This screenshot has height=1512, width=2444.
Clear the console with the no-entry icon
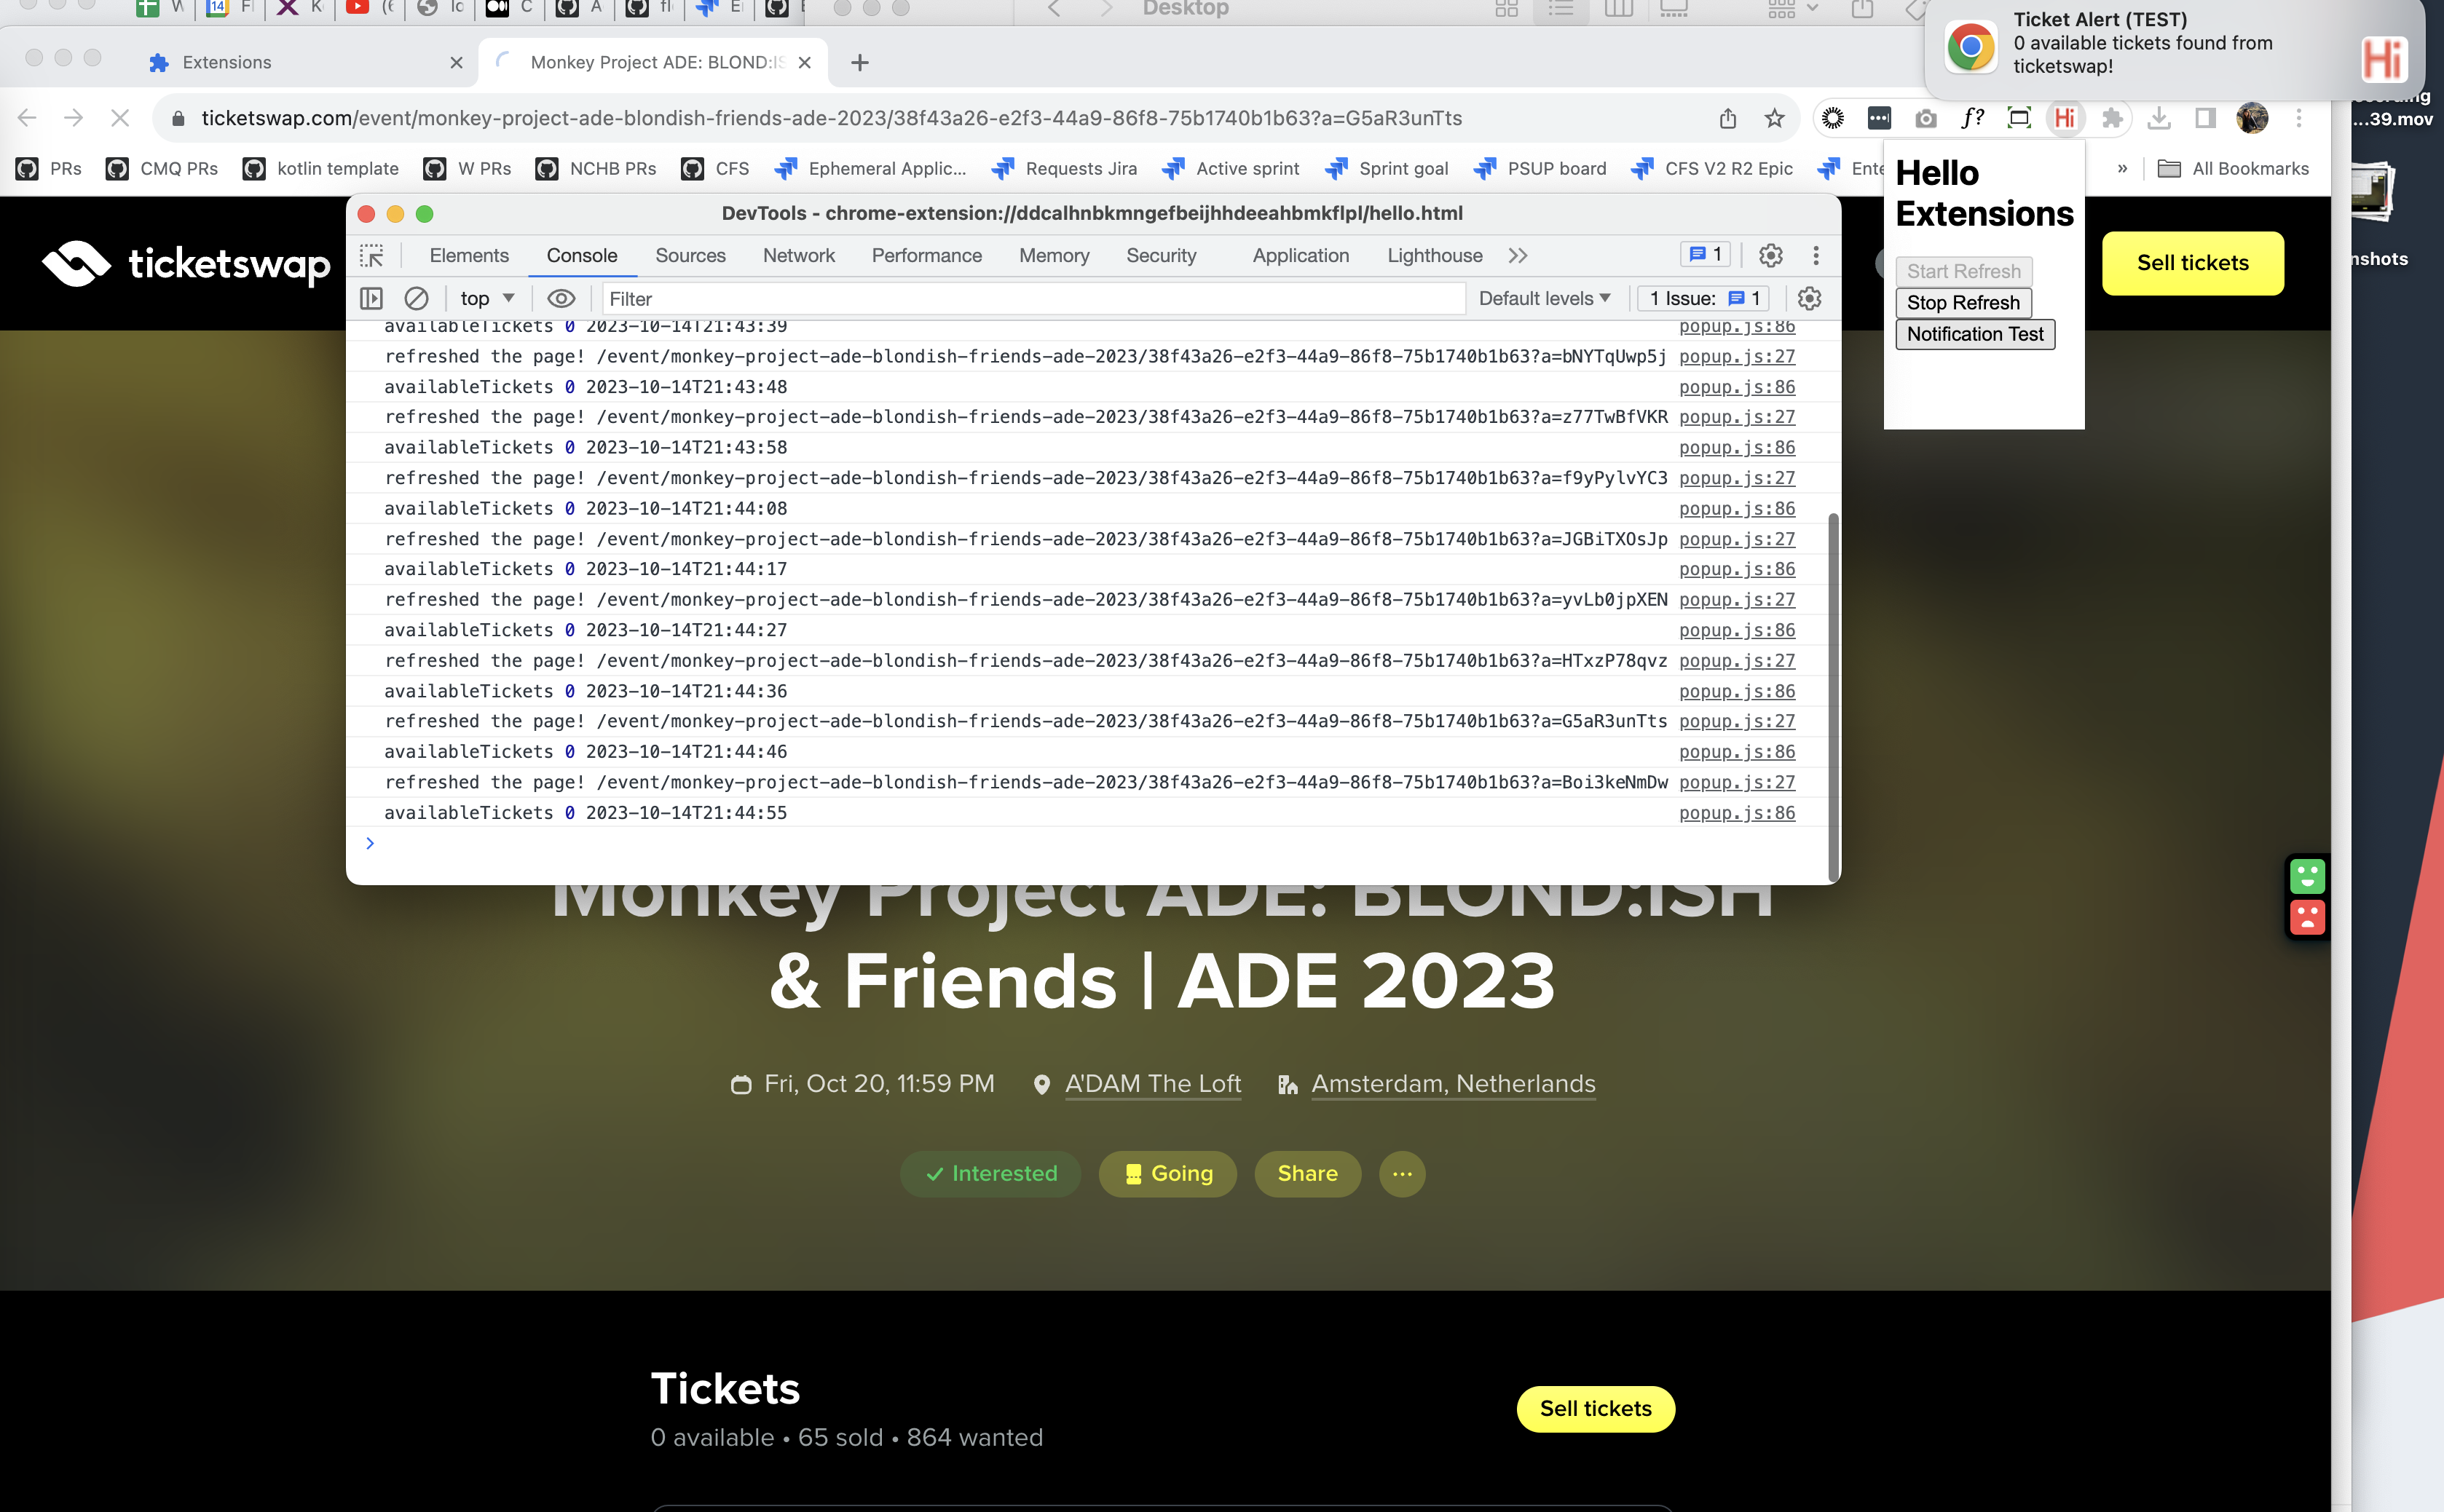[416, 298]
